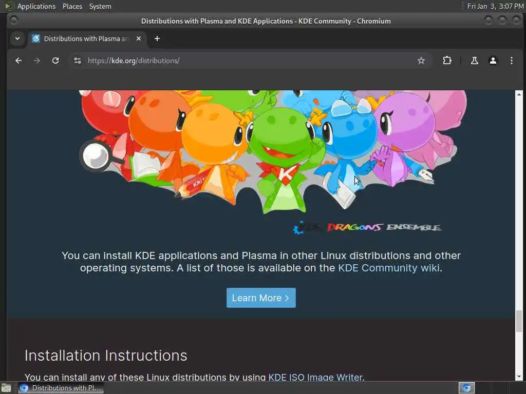Select the Distributions with Pl... taskbar entry
This screenshot has height=394, width=526.
click(x=61, y=388)
